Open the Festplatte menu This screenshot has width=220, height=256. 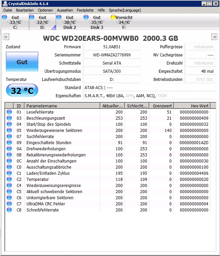pos(85,10)
